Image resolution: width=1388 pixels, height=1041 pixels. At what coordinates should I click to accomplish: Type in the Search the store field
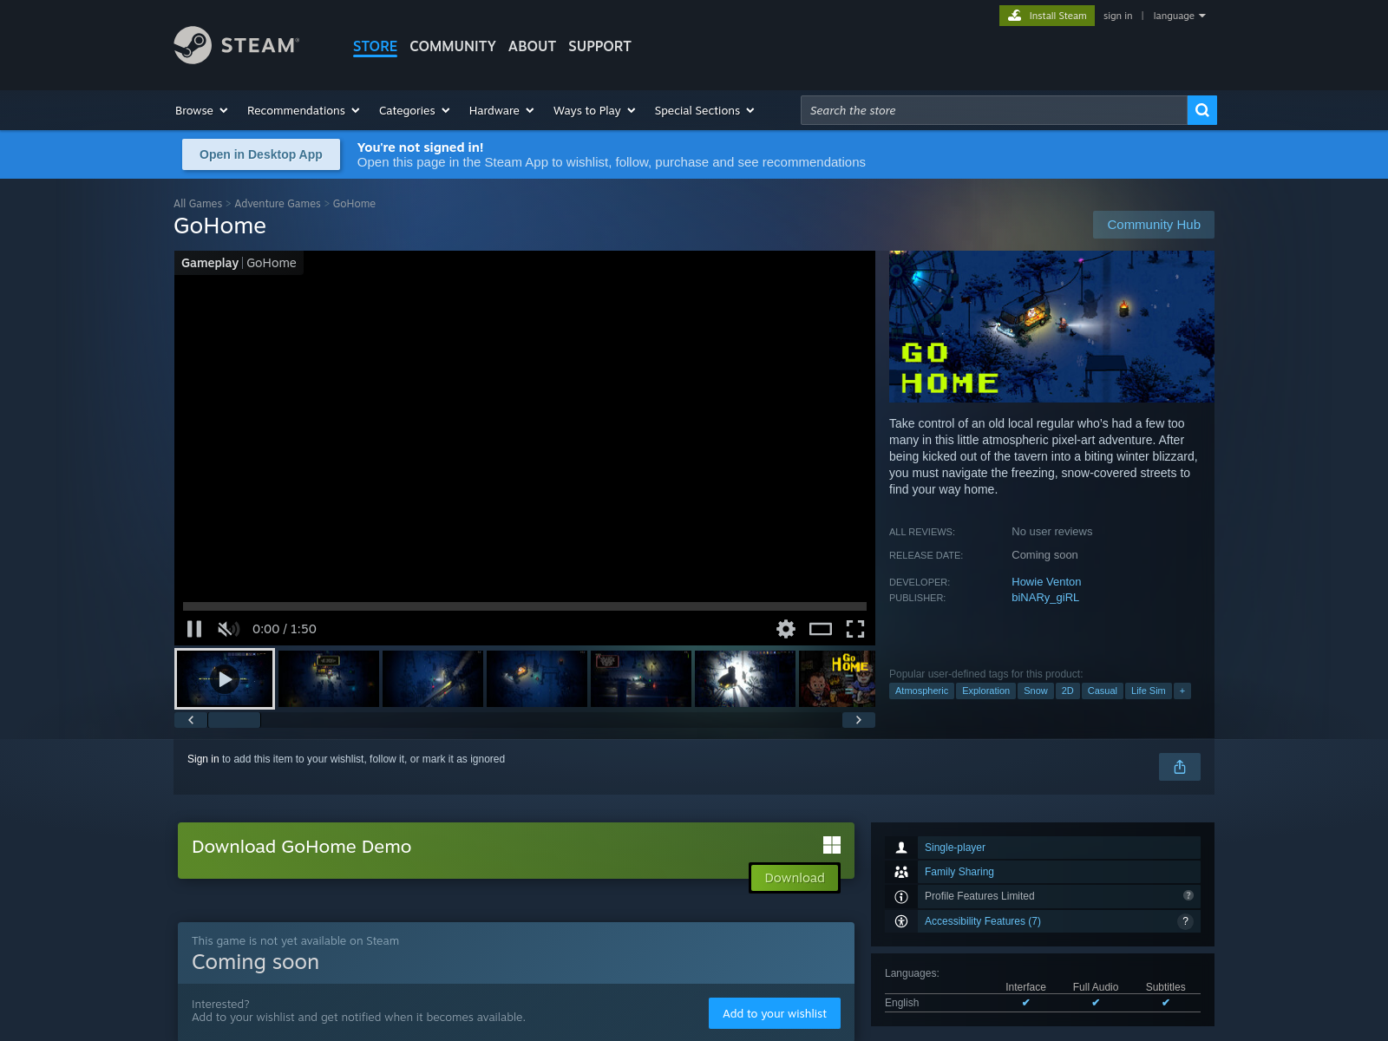pos(993,110)
